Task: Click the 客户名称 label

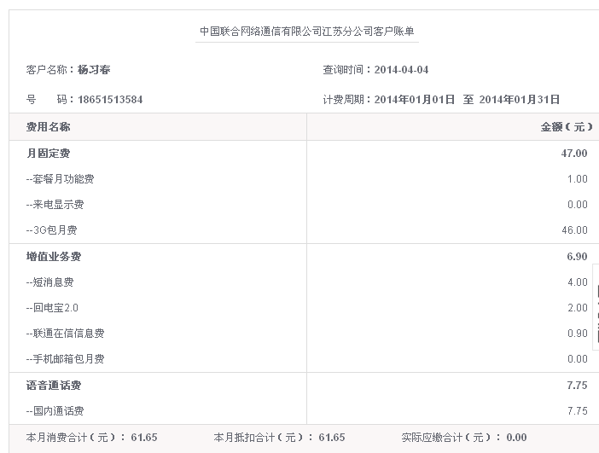Action: click(47, 69)
